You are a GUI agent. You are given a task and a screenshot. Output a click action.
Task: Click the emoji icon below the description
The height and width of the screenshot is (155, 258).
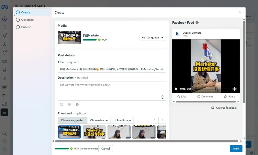(62, 104)
